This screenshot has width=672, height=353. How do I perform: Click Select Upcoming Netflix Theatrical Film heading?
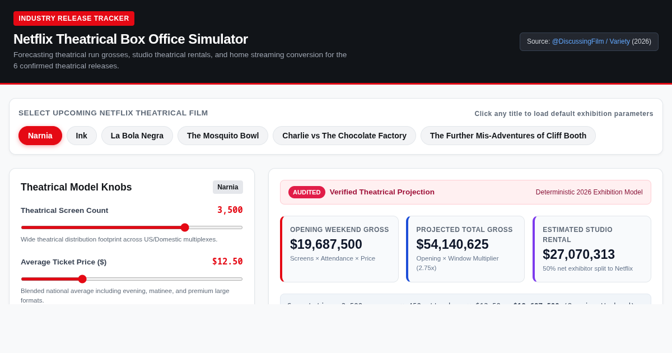113,113
